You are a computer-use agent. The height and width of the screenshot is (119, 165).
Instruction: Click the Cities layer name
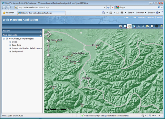(x=15, y=42)
